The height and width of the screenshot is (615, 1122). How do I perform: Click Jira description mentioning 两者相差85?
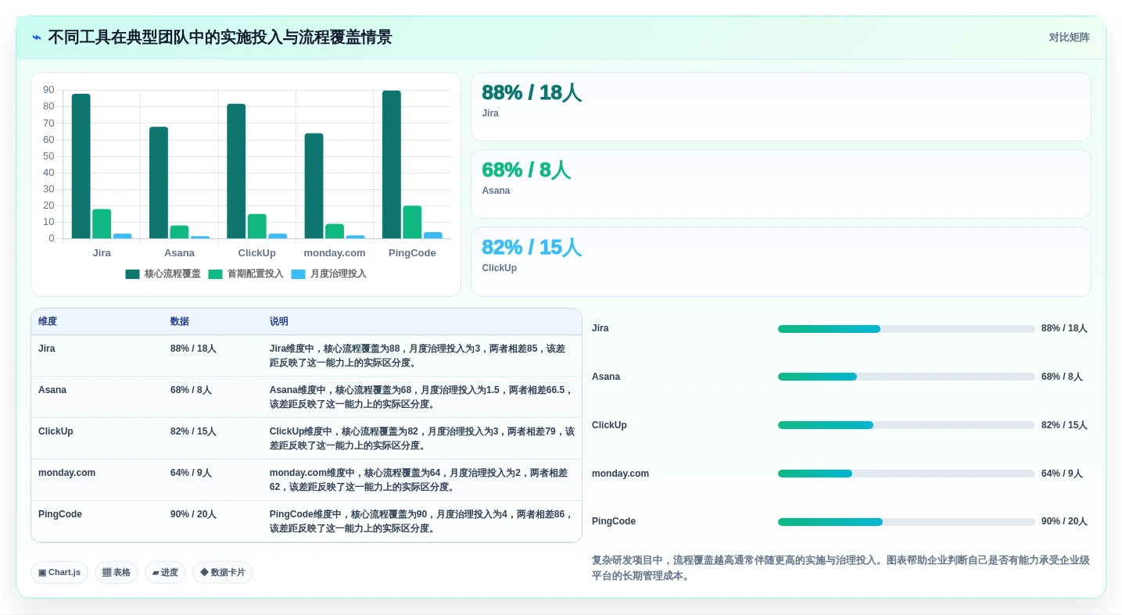[x=418, y=356]
